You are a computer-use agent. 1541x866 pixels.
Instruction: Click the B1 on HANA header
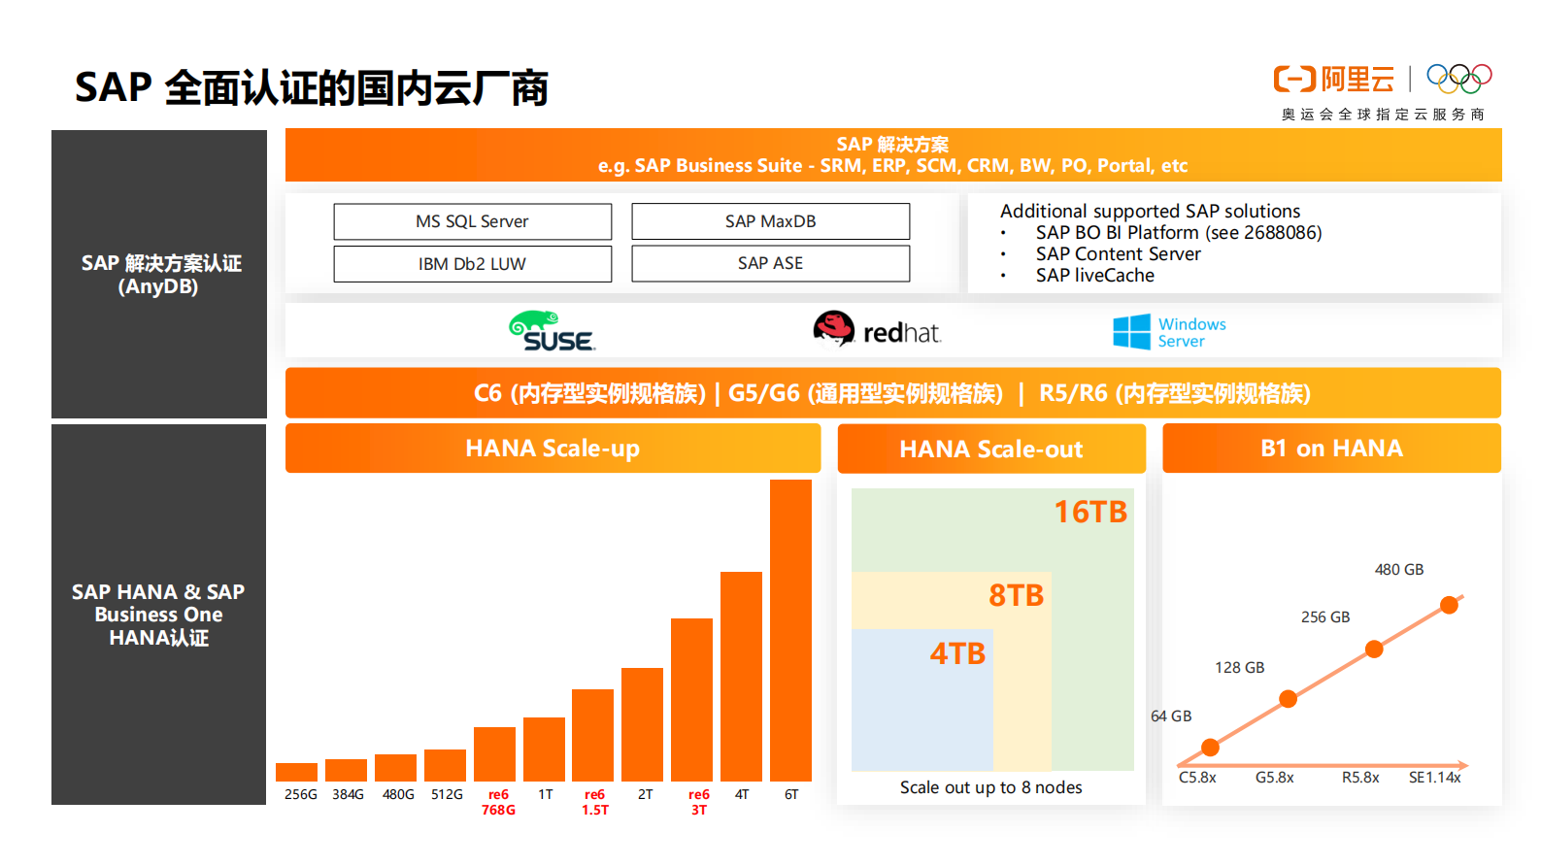point(1332,449)
